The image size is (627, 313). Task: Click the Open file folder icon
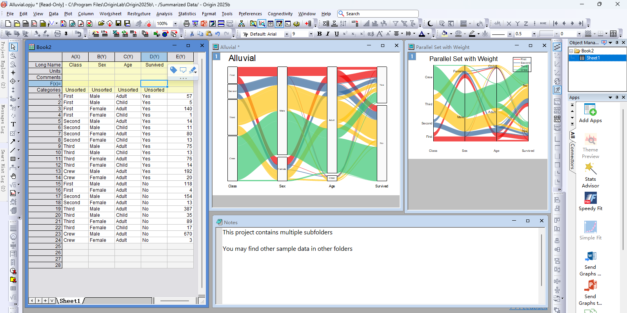102,23
